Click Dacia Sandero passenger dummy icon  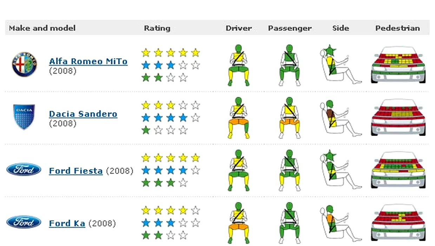click(289, 118)
